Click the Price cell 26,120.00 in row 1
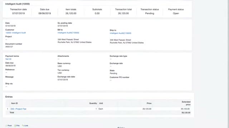 tap(147, 109)
